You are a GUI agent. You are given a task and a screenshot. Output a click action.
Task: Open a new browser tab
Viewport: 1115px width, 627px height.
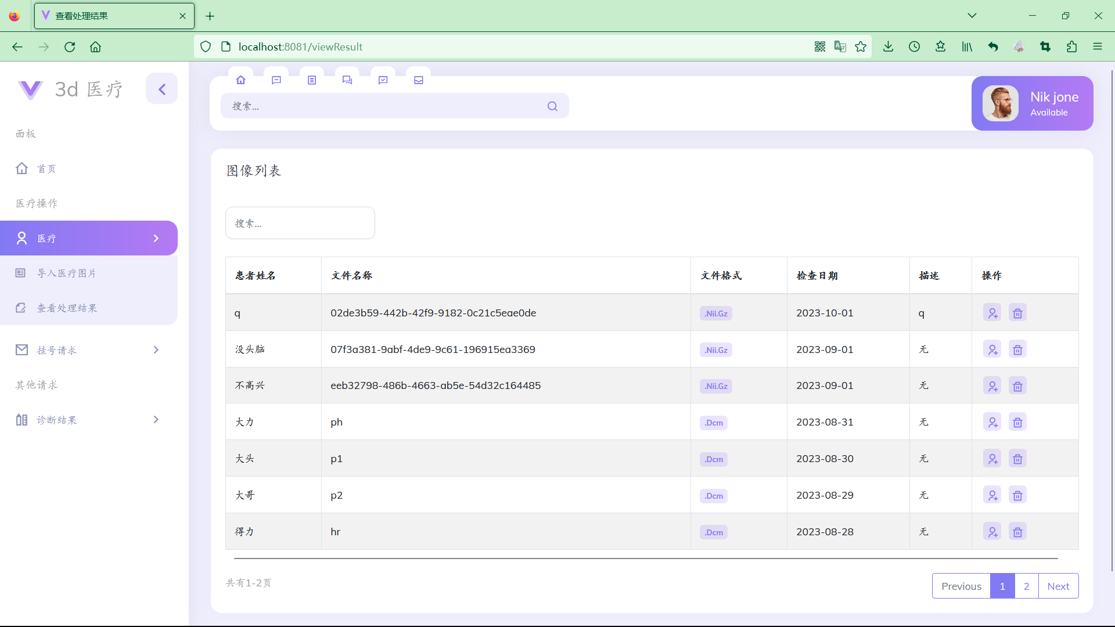point(210,16)
